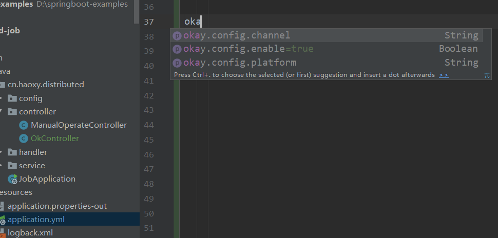
Task: Click the application.yml file icon
Action: tap(2, 220)
